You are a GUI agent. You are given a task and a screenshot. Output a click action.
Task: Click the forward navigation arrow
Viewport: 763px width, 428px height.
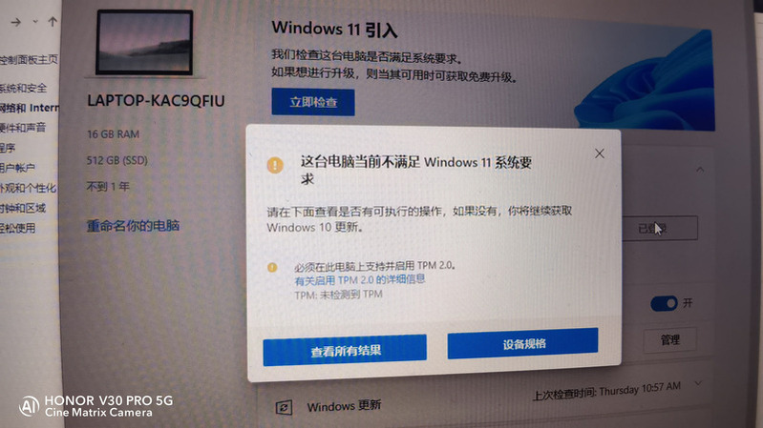pos(16,22)
